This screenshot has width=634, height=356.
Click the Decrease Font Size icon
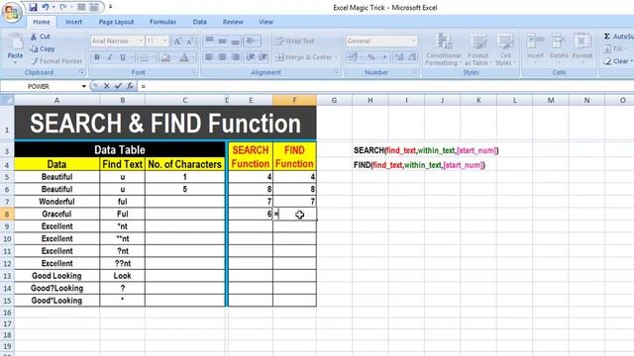189,42
